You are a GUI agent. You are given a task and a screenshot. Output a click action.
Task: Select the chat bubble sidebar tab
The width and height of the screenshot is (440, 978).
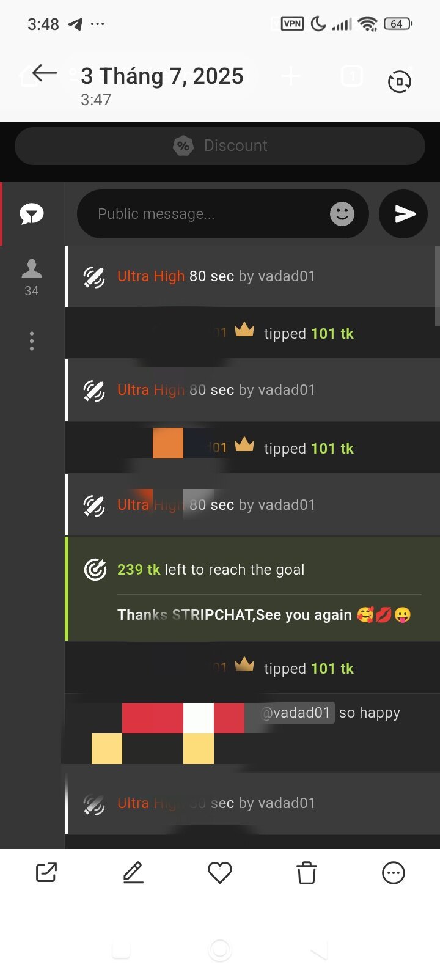coord(32,214)
